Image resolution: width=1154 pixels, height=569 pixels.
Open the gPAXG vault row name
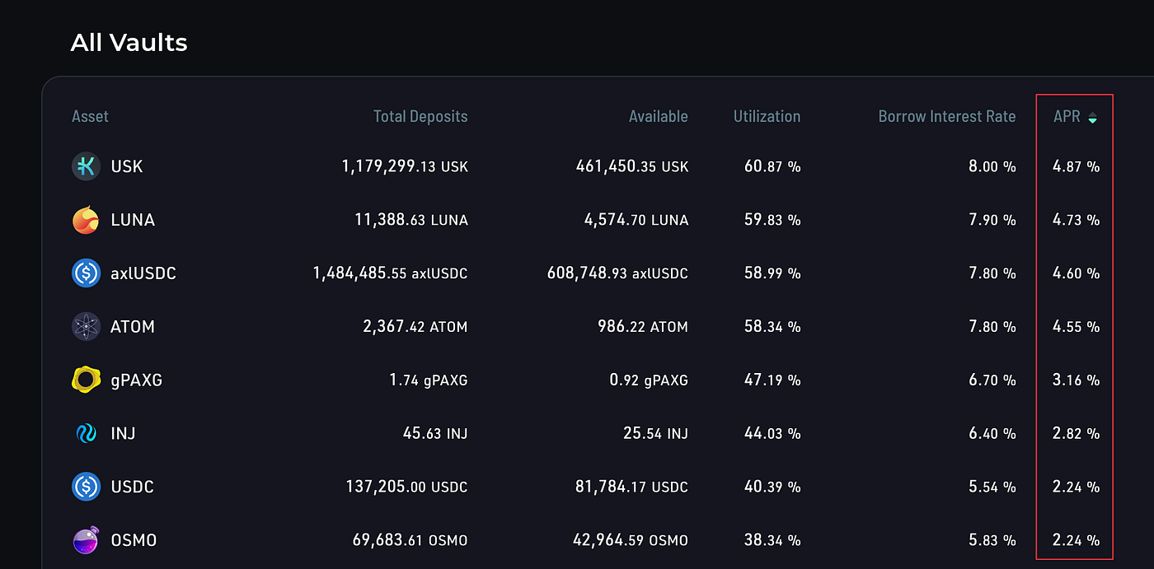click(x=138, y=380)
